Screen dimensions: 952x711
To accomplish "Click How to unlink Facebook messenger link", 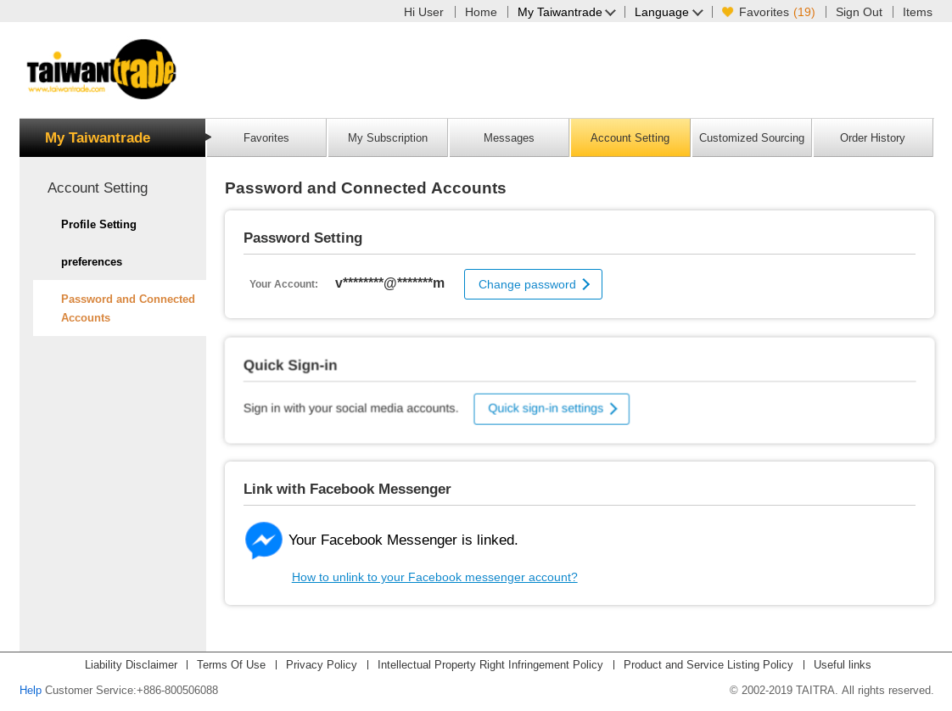I will 434,577.
